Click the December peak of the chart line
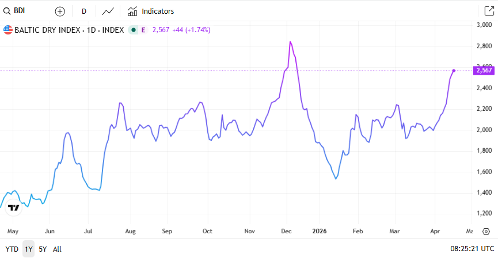 [x=291, y=42]
